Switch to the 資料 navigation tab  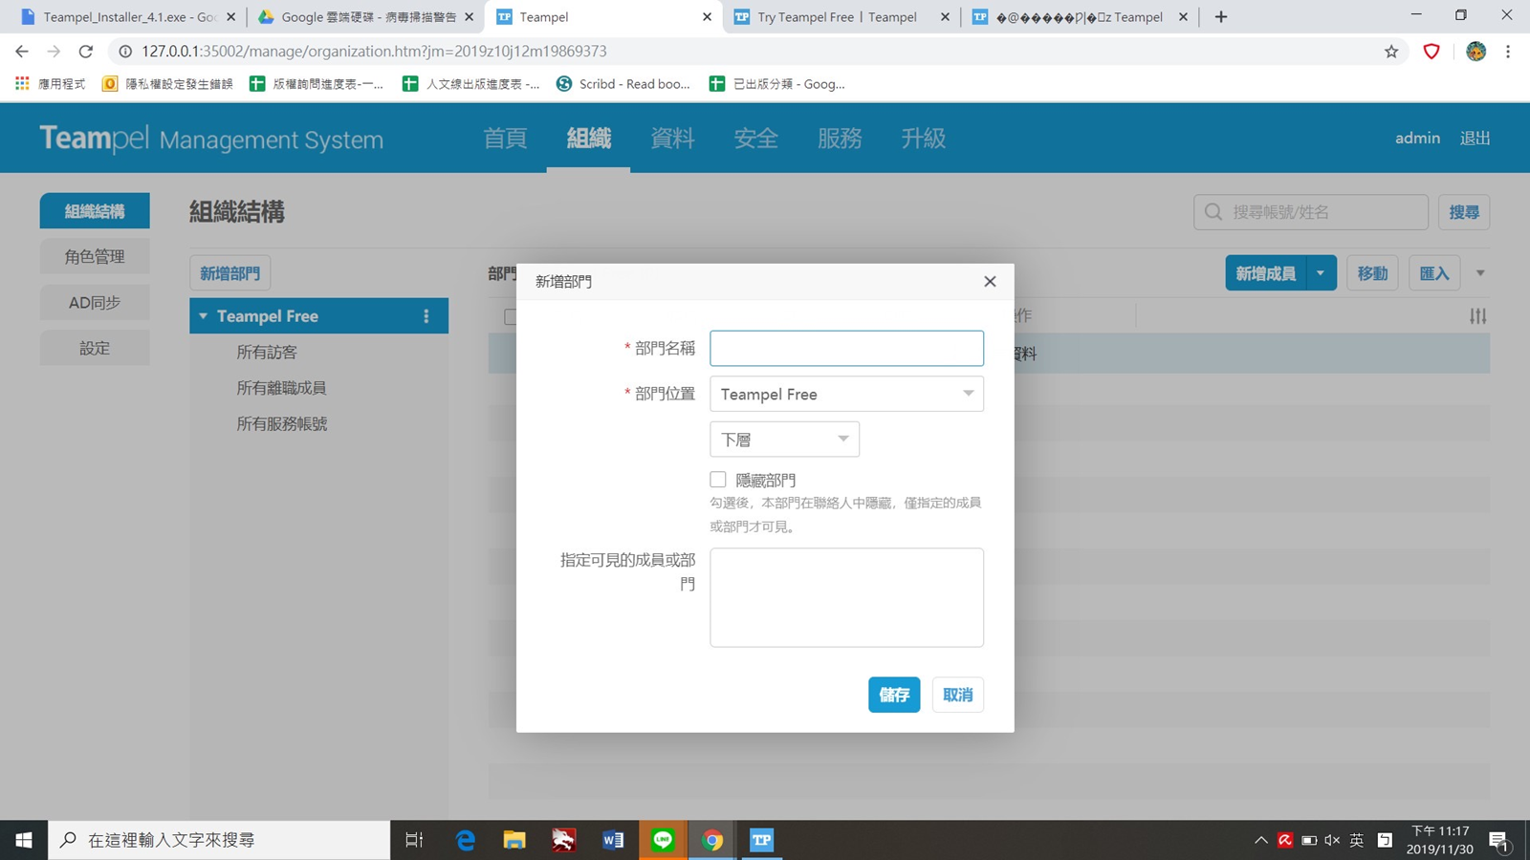pos(672,139)
